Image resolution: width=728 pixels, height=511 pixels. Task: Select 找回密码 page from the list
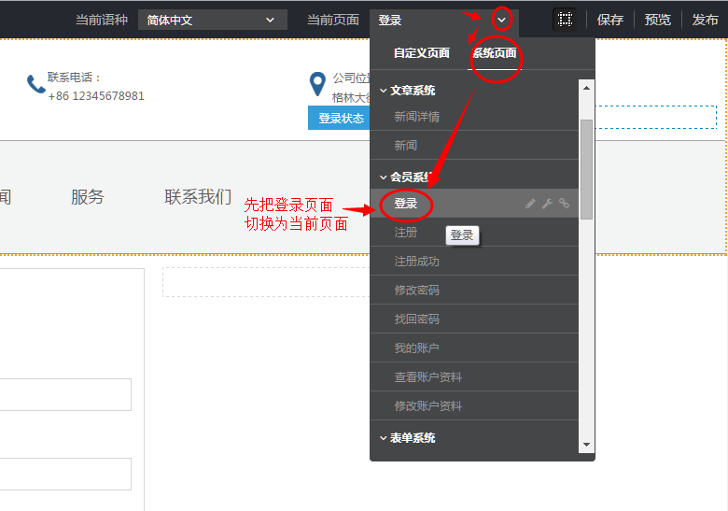coord(416,319)
